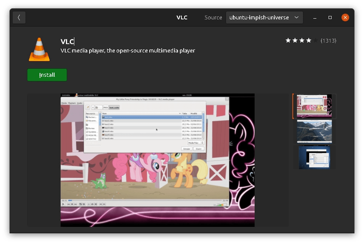Click the star rating for VLC
The image size is (364, 244).
click(301, 41)
